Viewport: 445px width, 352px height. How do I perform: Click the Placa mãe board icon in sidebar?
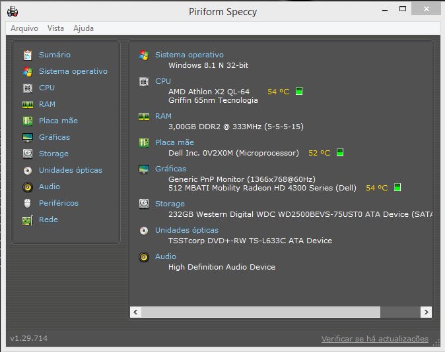[x=28, y=121]
